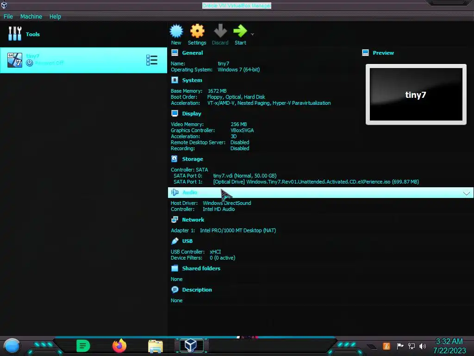The width and height of the screenshot is (474, 356).
Task: Start the VM with the green arrow
Action: (x=240, y=31)
